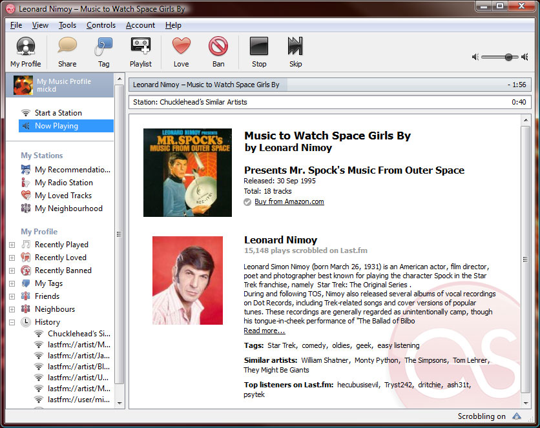Screen dimensions: 540x428
Task: Click the Neighbours people icon
Action: tap(26, 309)
